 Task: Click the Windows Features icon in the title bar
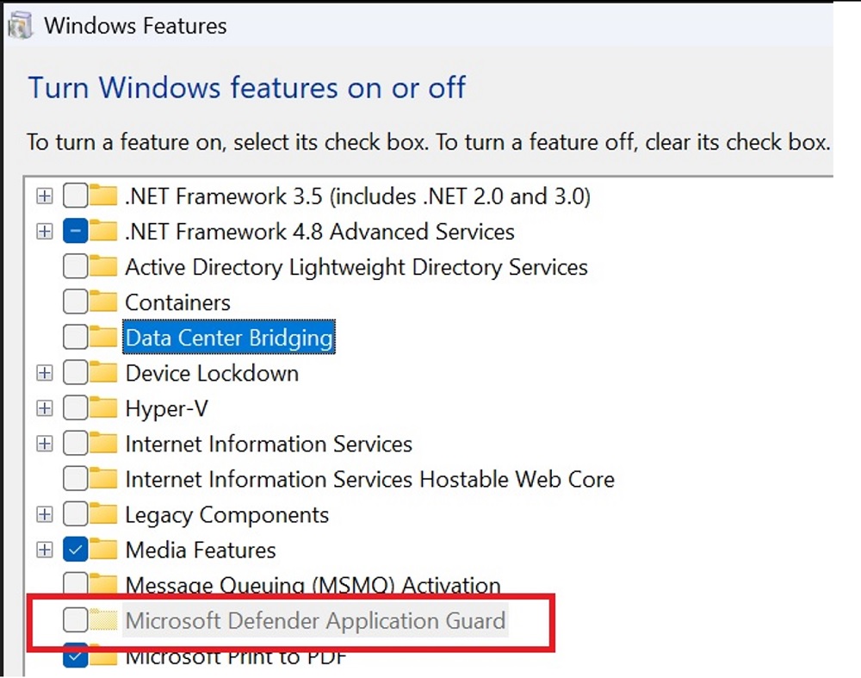click(17, 23)
